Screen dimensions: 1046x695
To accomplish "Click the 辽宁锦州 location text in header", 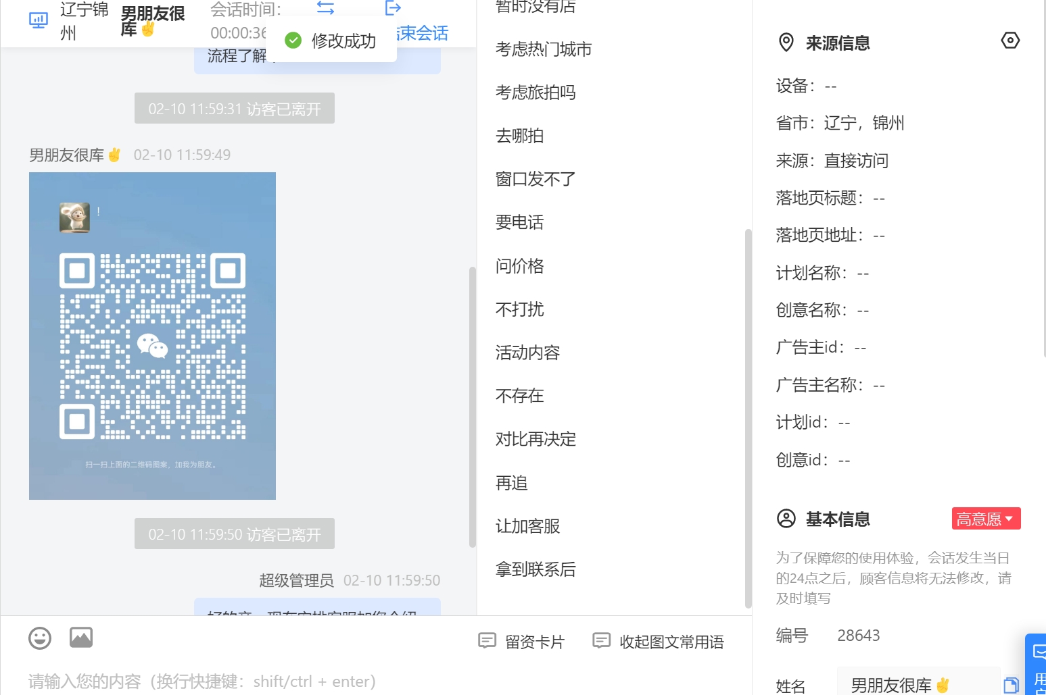I will click(84, 21).
